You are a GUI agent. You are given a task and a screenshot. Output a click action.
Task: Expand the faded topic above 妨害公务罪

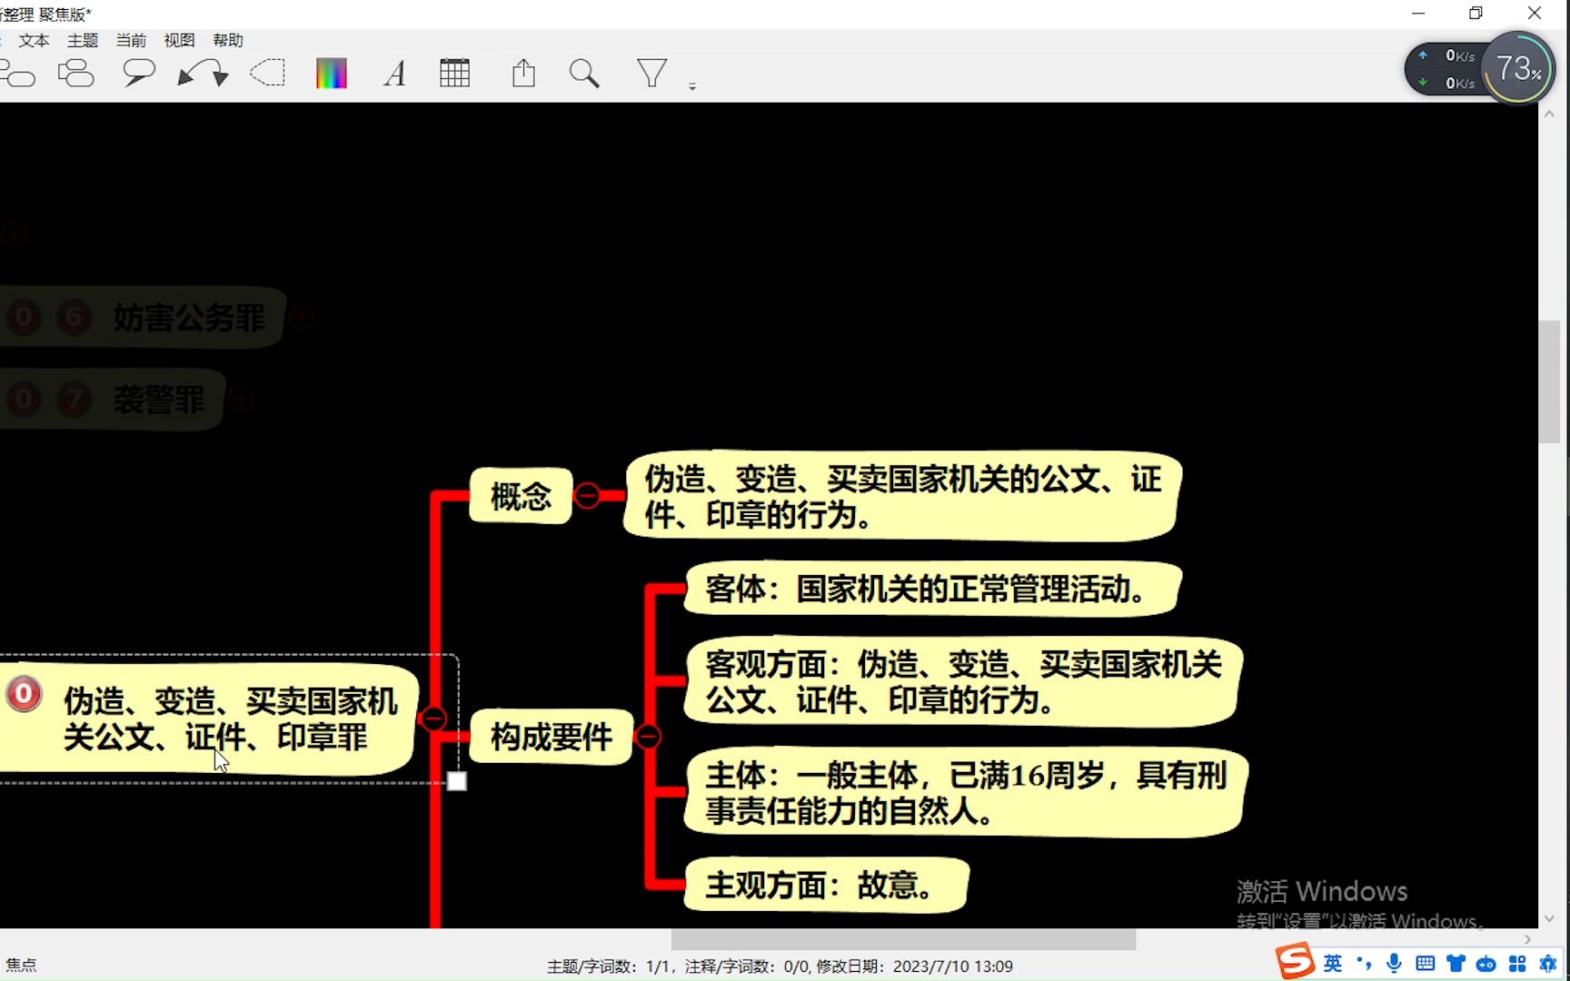[14, 235]
